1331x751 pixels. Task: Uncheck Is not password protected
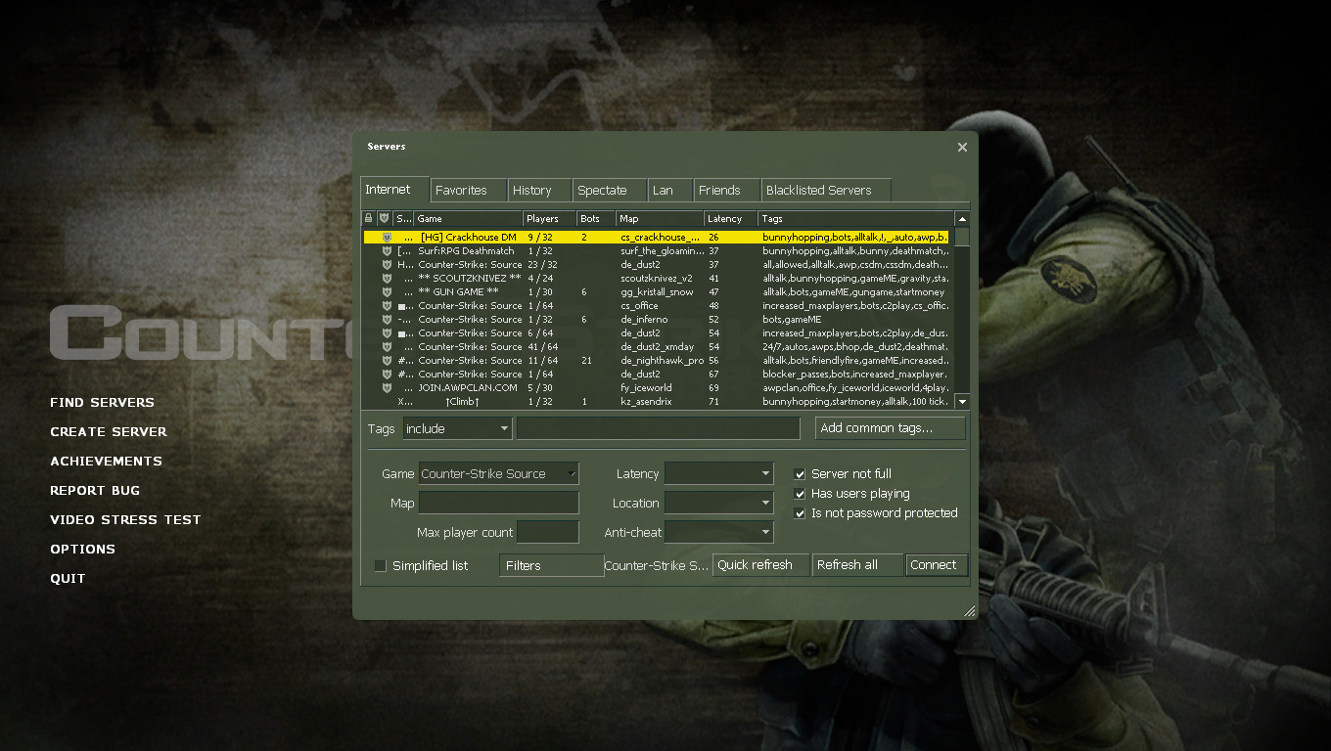pyautogui.click(x=800, y=512)
